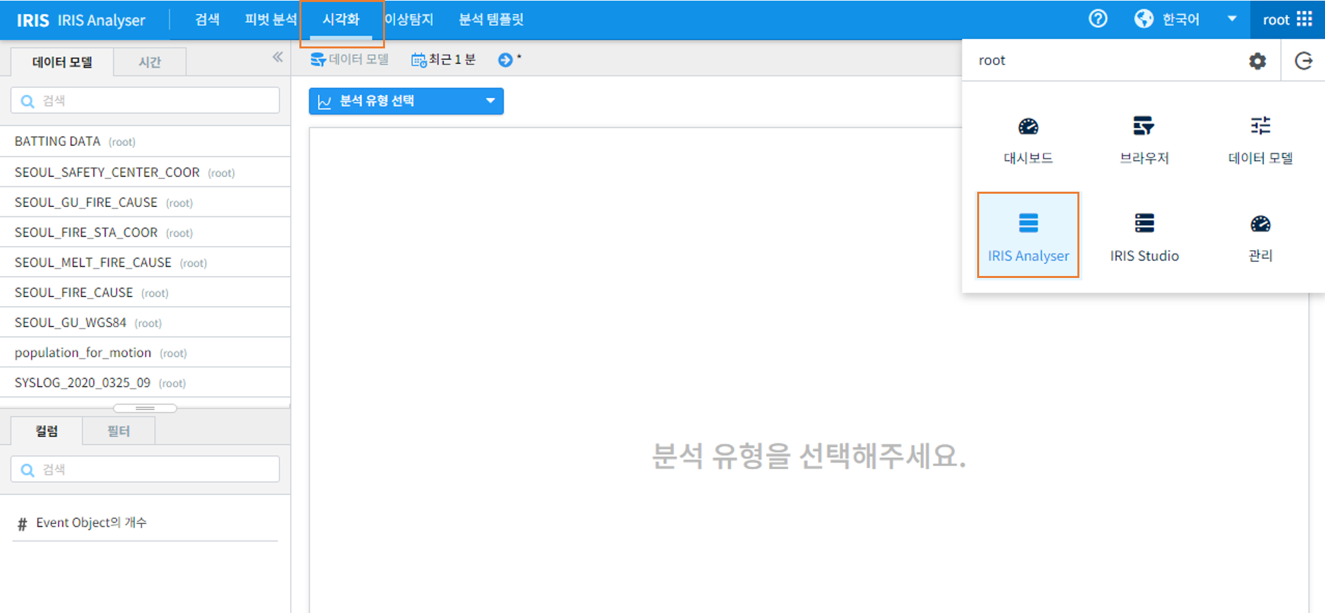This screenshot has height=613, width=1325.
Task: Click the logout icon next to root
Action: pyautogui.click(x=1304, y=61)
